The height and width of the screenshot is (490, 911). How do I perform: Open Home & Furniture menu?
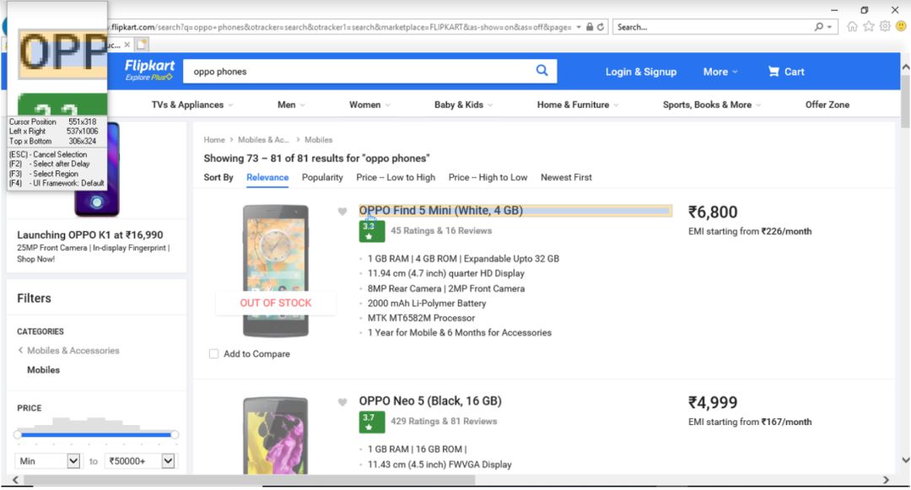[x=578, y=105]
